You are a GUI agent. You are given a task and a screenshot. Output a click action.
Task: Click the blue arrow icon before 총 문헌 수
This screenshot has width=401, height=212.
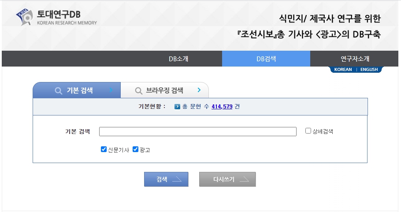click(x=177, y=107)
